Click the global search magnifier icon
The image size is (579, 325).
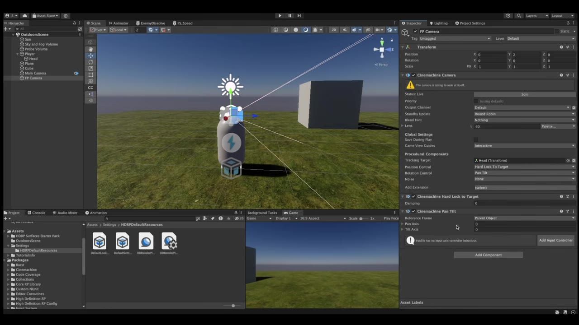(519, 16)
